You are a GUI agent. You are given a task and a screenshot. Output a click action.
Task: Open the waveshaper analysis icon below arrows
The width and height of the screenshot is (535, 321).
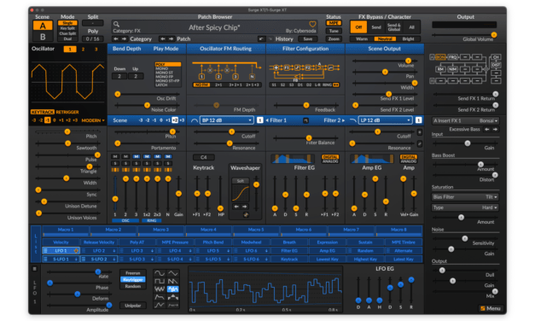pos(246,214)
